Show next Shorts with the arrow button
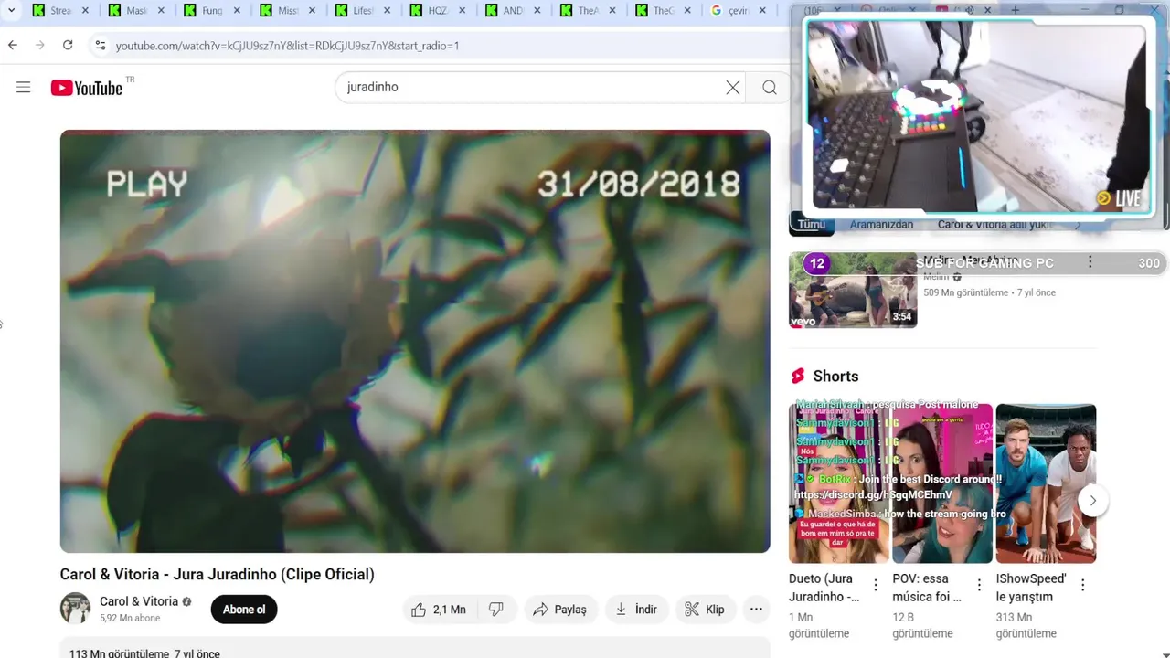This screenshot has height=658, width=1170. pyautogui.click(x=1092, y=500)
